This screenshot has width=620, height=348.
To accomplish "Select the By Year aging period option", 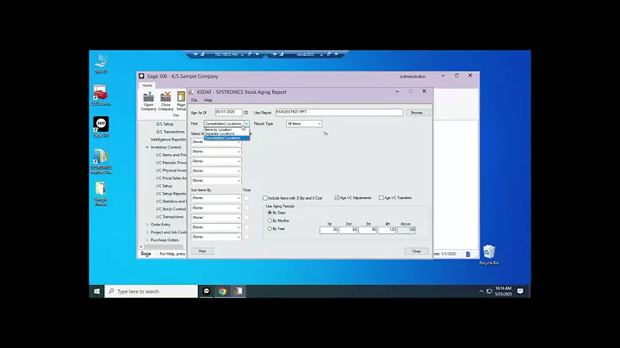I will coord(270,229).
